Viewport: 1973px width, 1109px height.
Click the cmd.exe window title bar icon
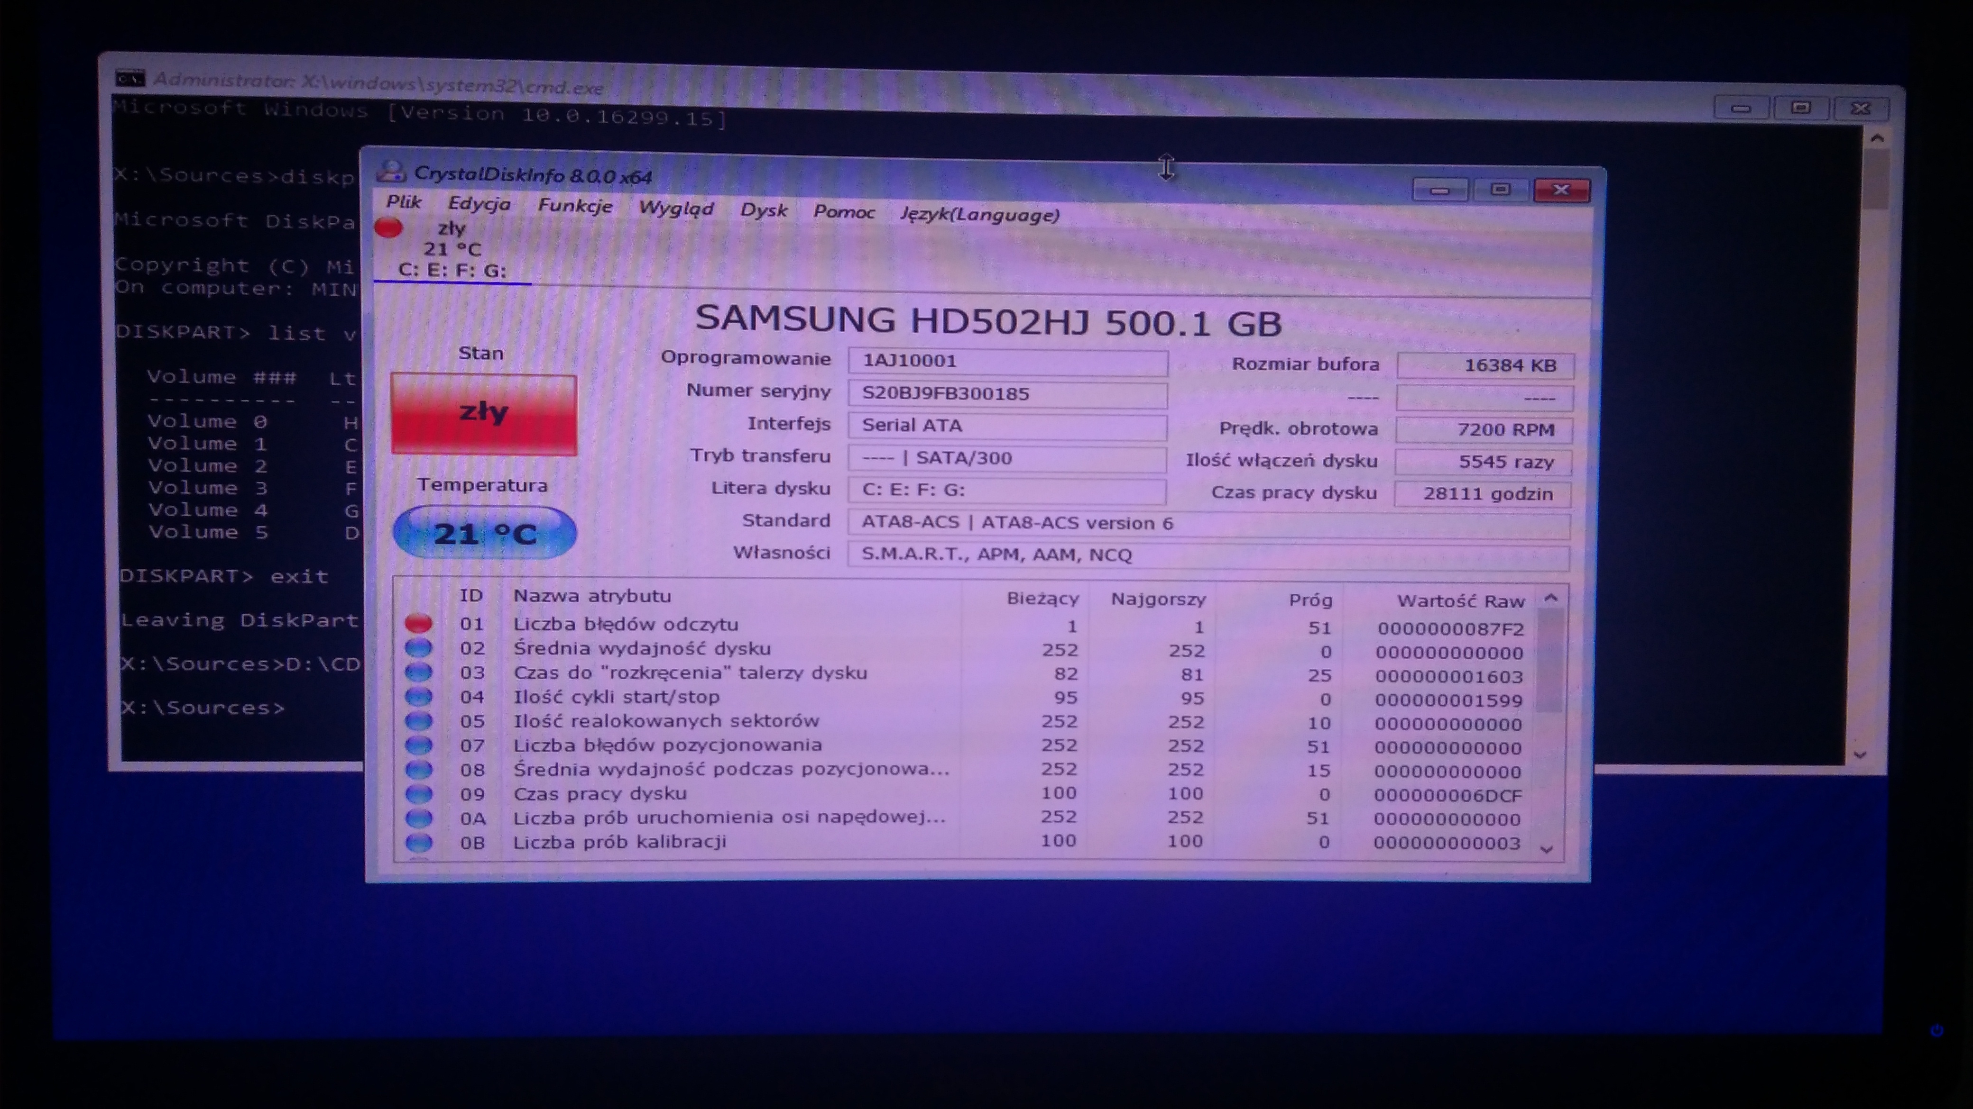coord(129,78)
